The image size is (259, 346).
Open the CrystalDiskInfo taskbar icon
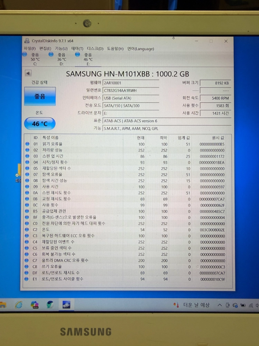[x=66, y=305]
